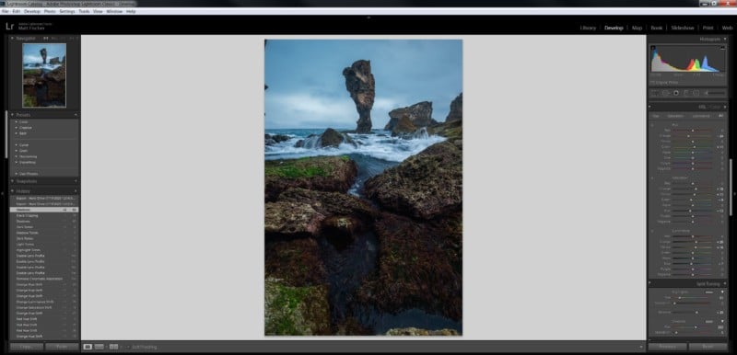Click the Hue targeted adjustment tool
The image size is (737, 355).
click(x=652, y=125)
